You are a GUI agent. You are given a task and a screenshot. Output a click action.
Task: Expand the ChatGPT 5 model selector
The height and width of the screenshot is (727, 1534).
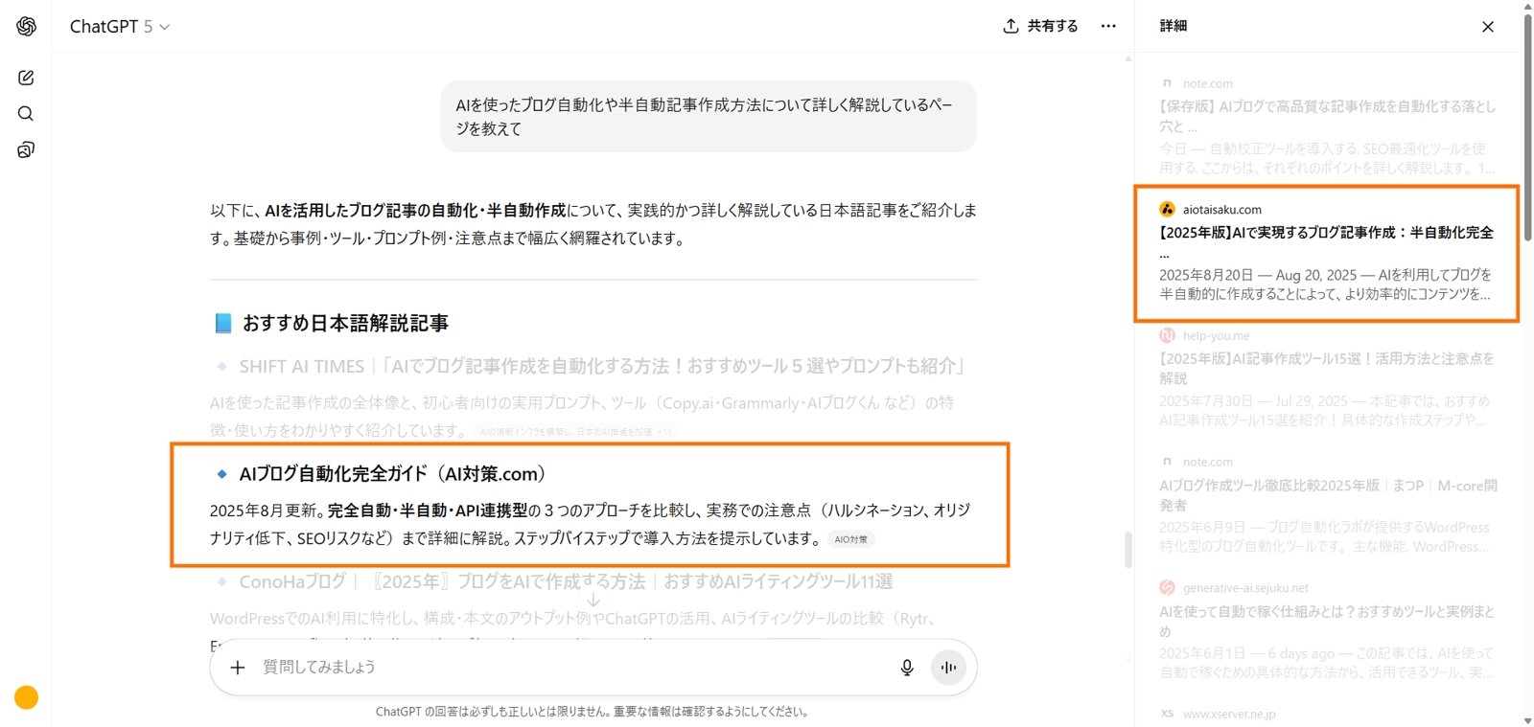[120, 27]
